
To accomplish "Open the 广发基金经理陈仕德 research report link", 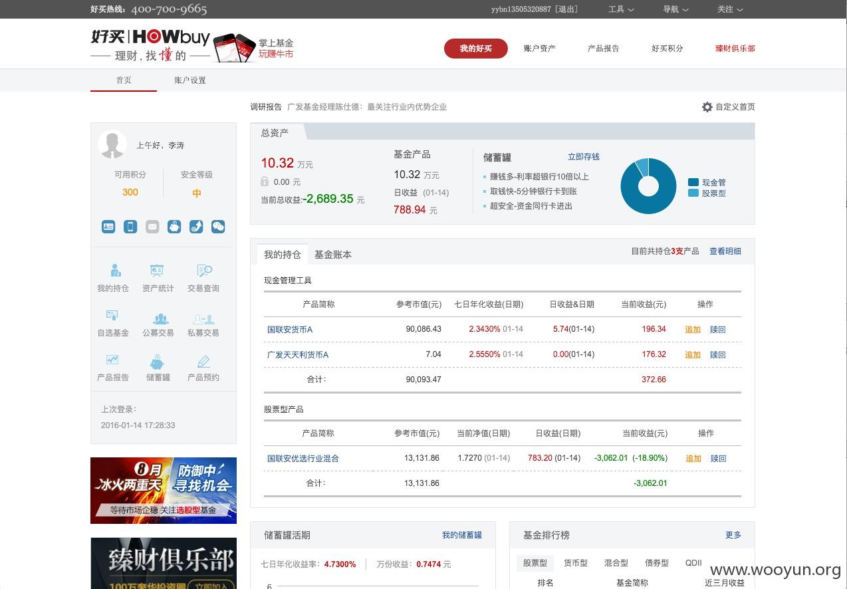I will (367, 107).
